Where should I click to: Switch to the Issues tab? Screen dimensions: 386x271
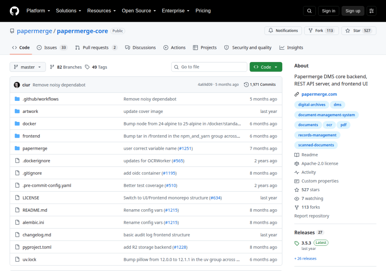pyautogui.click(x=52, y=47)
